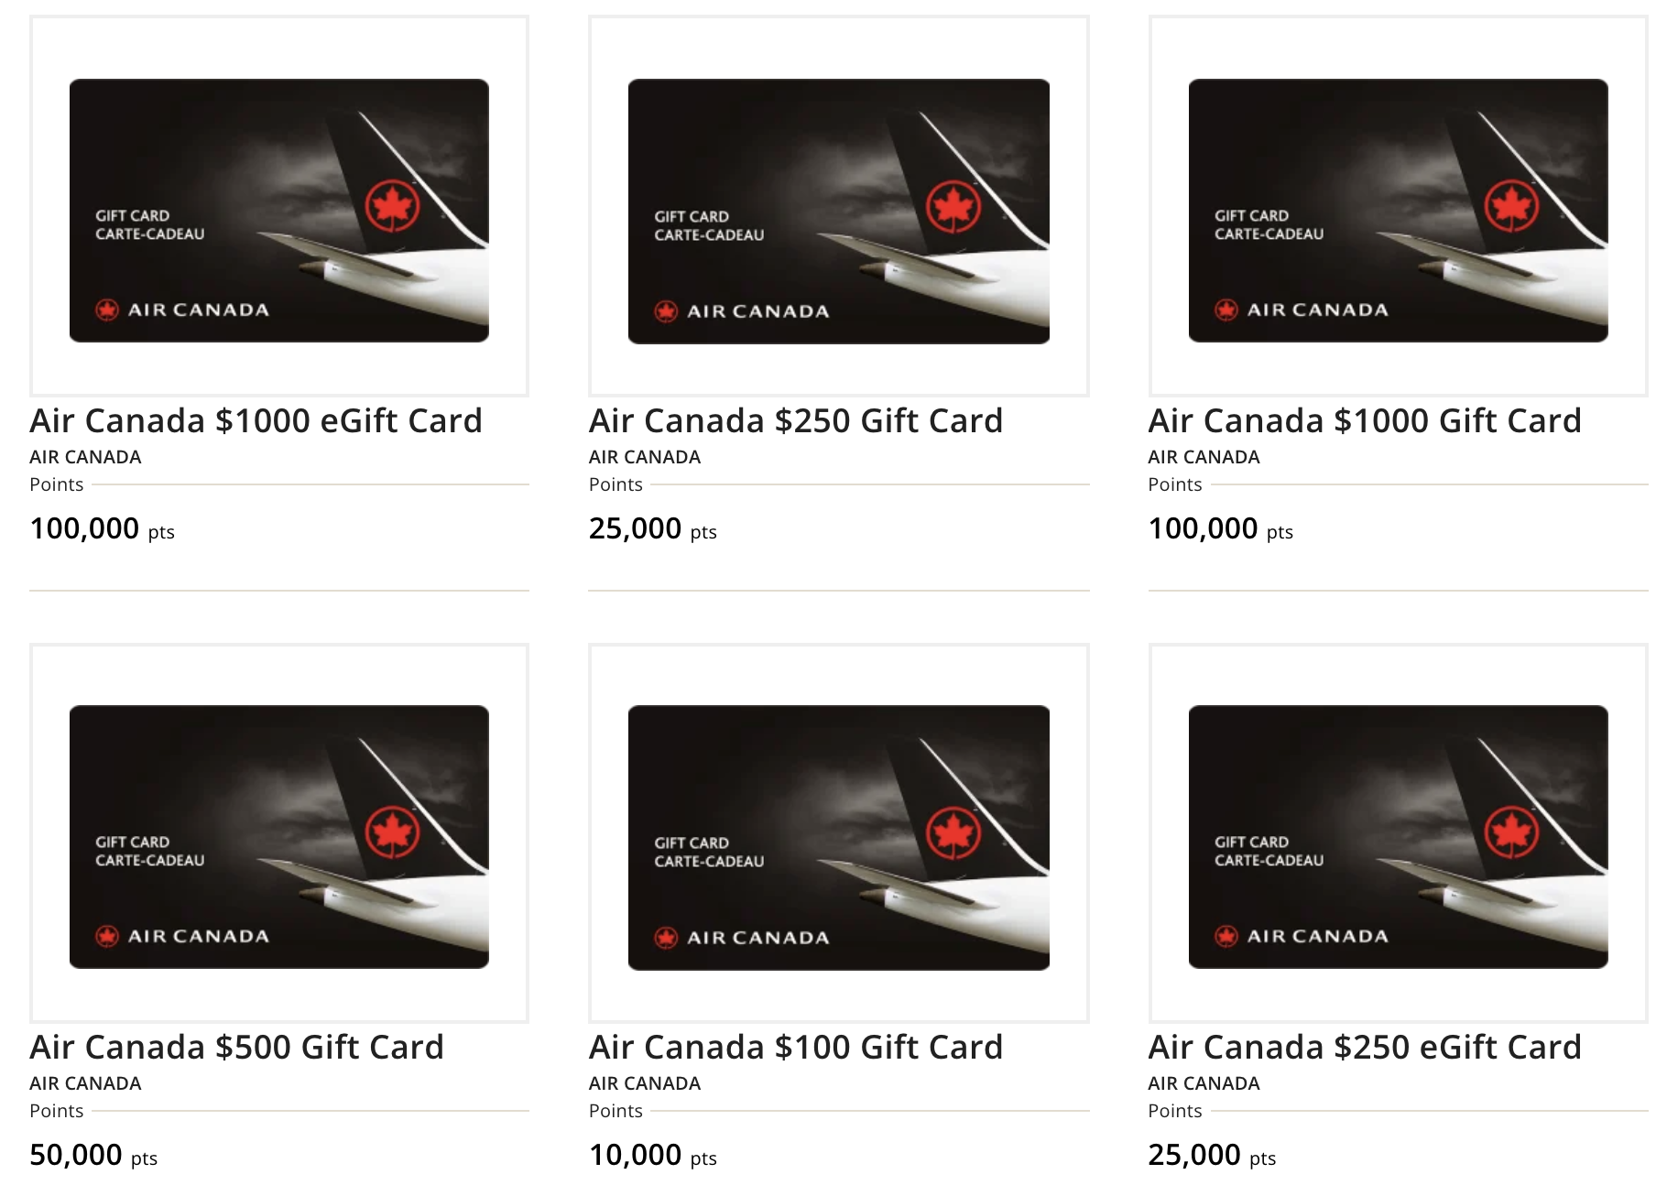Click the "Air Canada $1000 eGift Card" title

(x=256, y=421)
